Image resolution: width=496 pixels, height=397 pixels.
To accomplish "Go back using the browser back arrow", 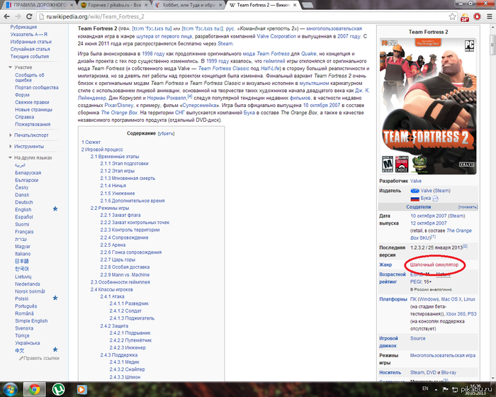I will click(6, 16).
